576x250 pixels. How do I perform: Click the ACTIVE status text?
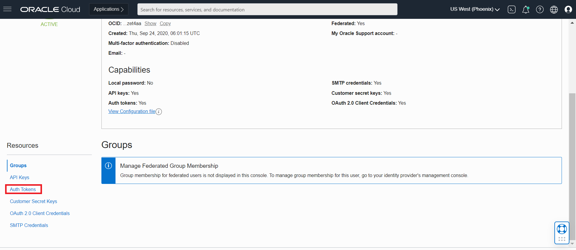pos(49,24)
